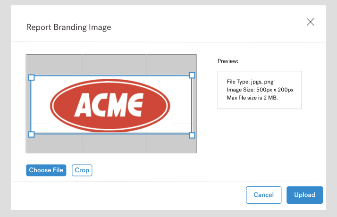The height and width of the screenshot is (217, 337).
Task: Click the Choose File button
Action: click(46, 170)
